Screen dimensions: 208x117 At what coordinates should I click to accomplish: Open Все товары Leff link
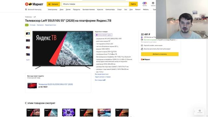[x=100, y=80]
